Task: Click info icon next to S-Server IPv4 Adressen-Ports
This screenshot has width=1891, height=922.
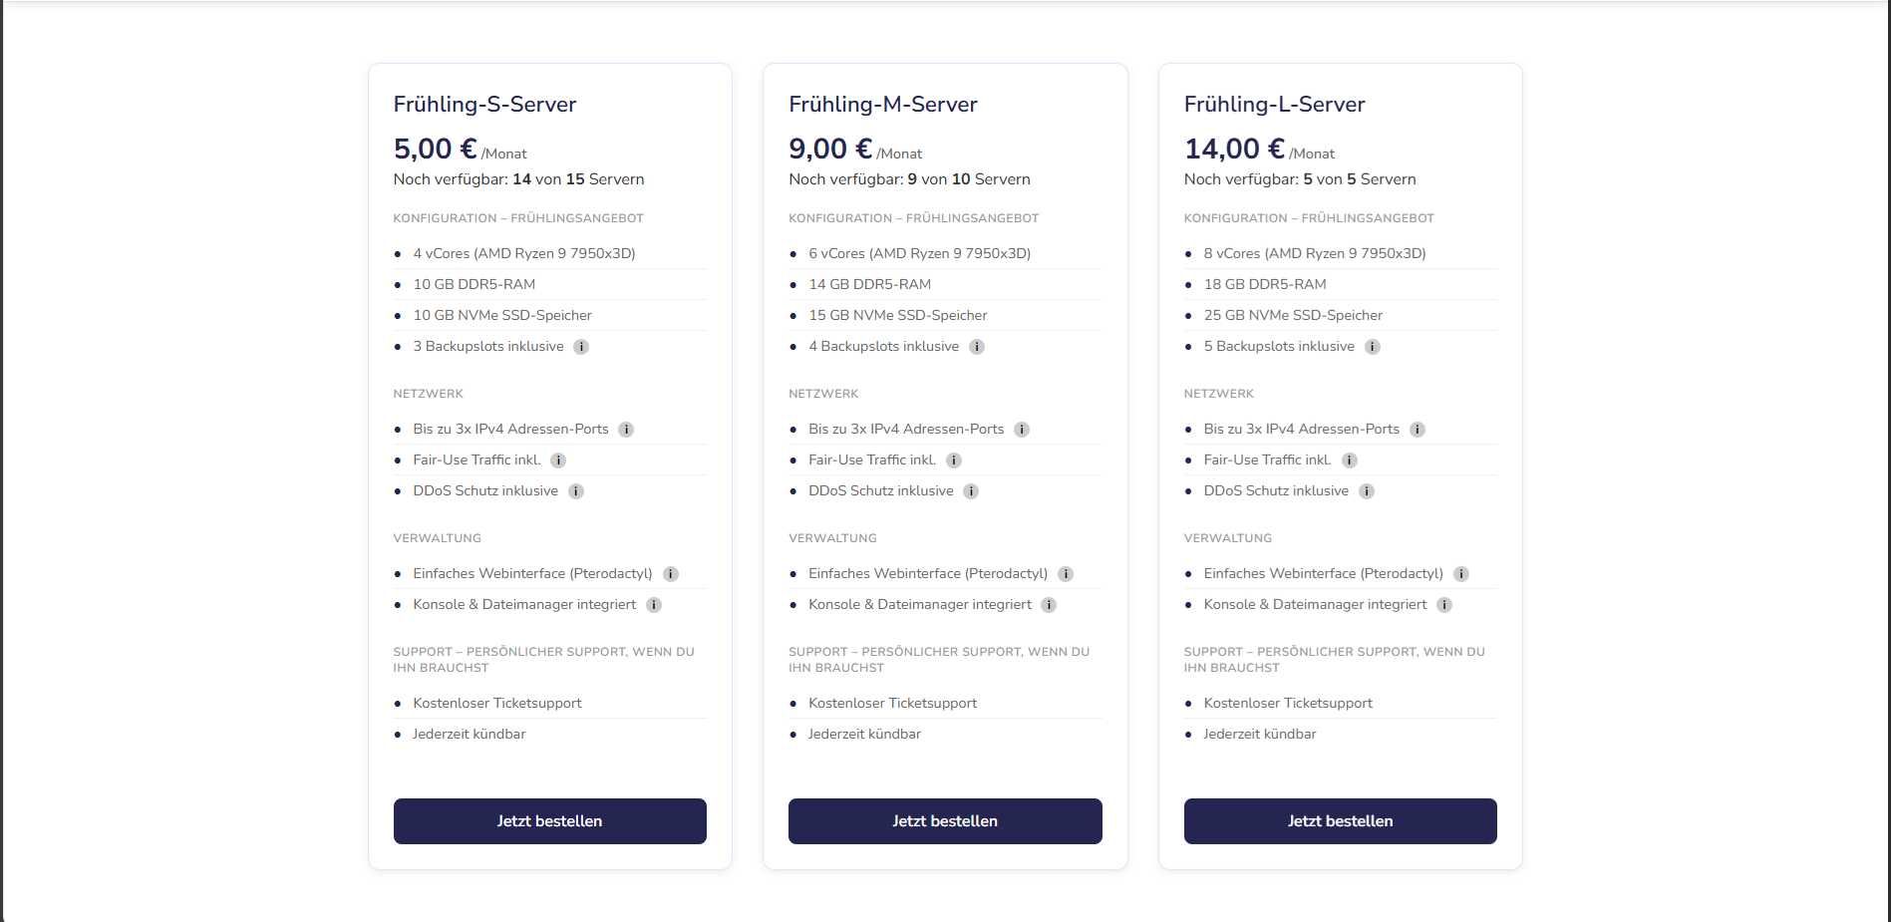Action: (627, 429)
